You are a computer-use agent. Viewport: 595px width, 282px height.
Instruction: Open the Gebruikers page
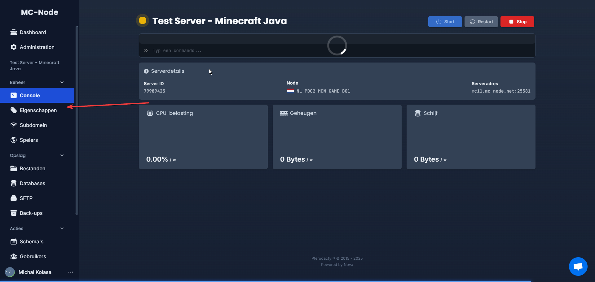click(x=37, y=256)
